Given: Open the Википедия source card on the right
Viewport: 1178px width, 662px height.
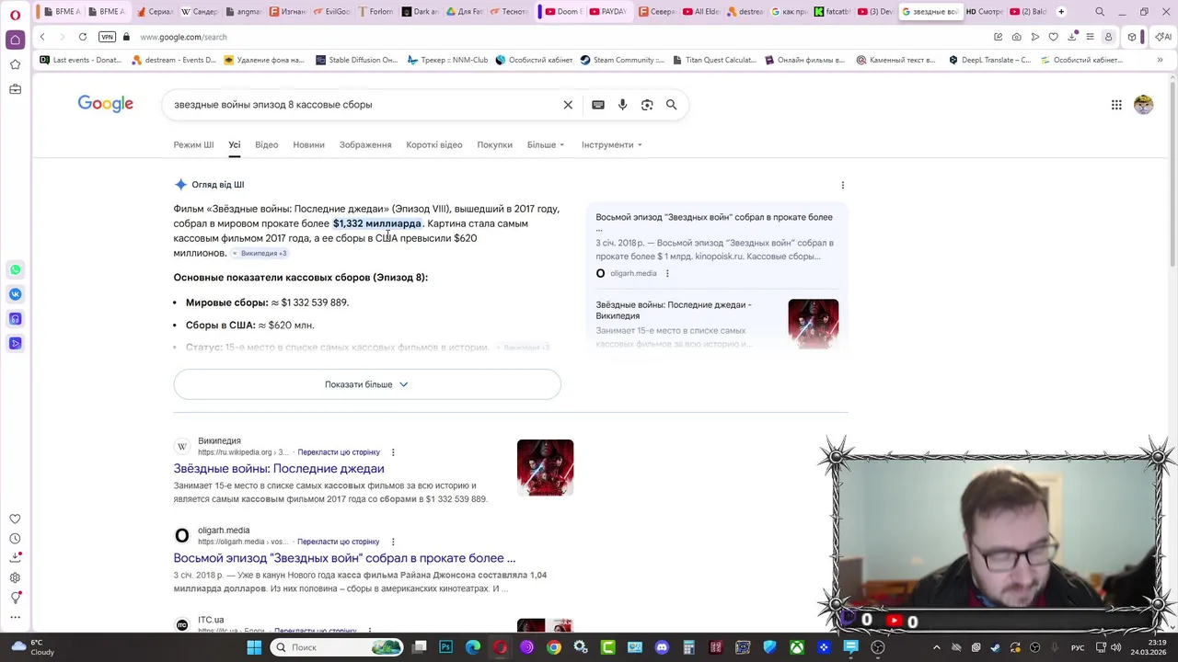Looking at the screenshot, I should [x=716, y=324].
